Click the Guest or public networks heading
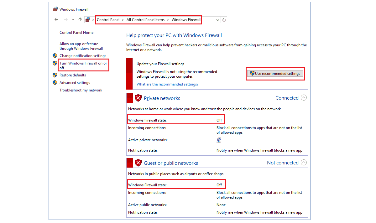 (171, 163)
